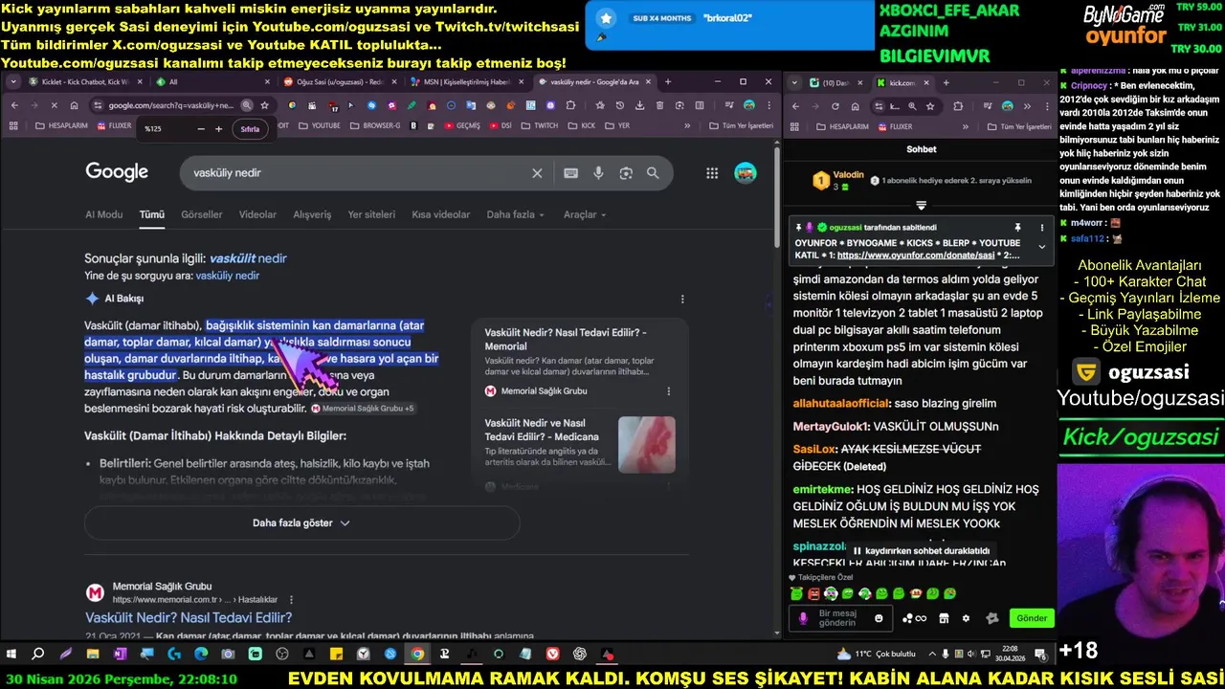Collapse the chat leaderboard arrow under Valodin
The height and width of the screenshot is (689, 1225).
click(x=921, y=206)
